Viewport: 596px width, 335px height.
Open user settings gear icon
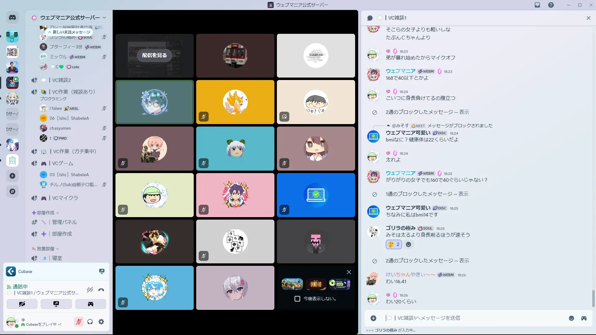101,322
